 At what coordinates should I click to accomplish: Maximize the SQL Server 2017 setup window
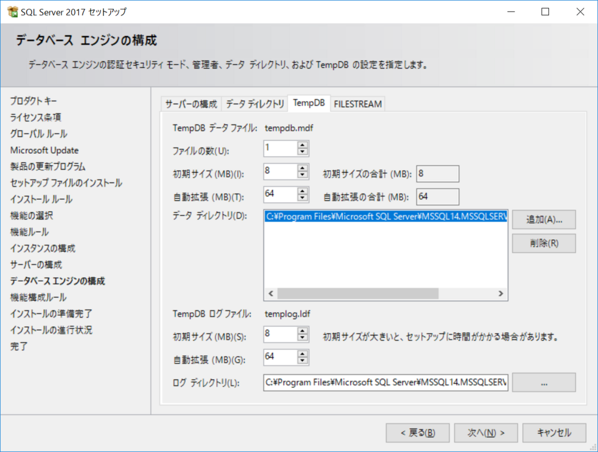pyautogui.click(x=545, y=12)
